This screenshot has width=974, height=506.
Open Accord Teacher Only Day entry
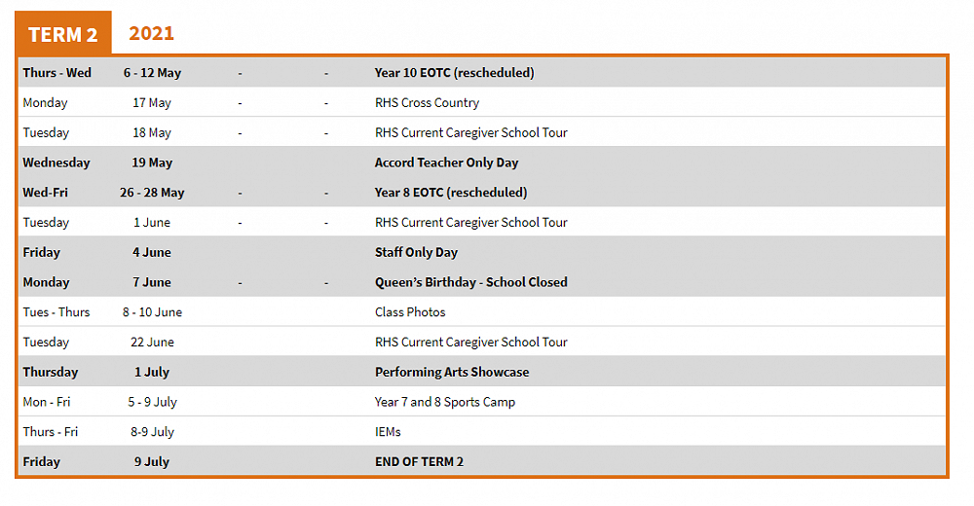pos(446,163)
